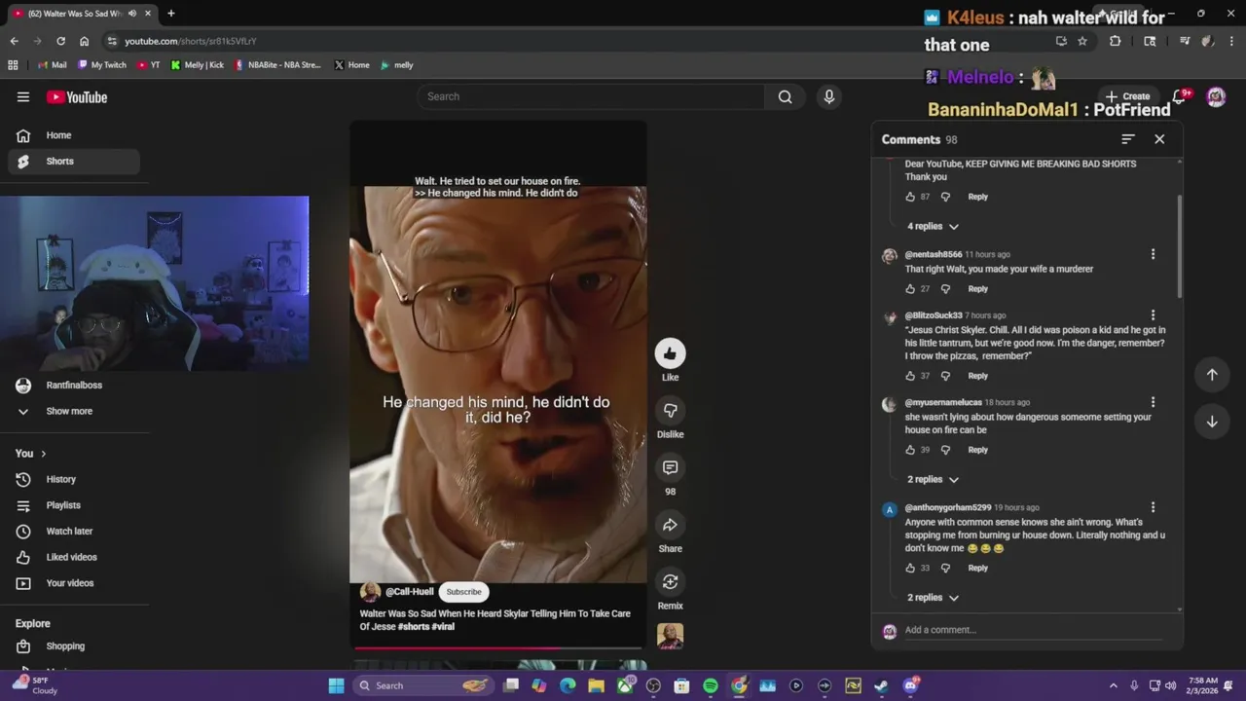This screenshot has height=701, width=1246.
Task: Expand the 4 replies thread
Action: 933,226
